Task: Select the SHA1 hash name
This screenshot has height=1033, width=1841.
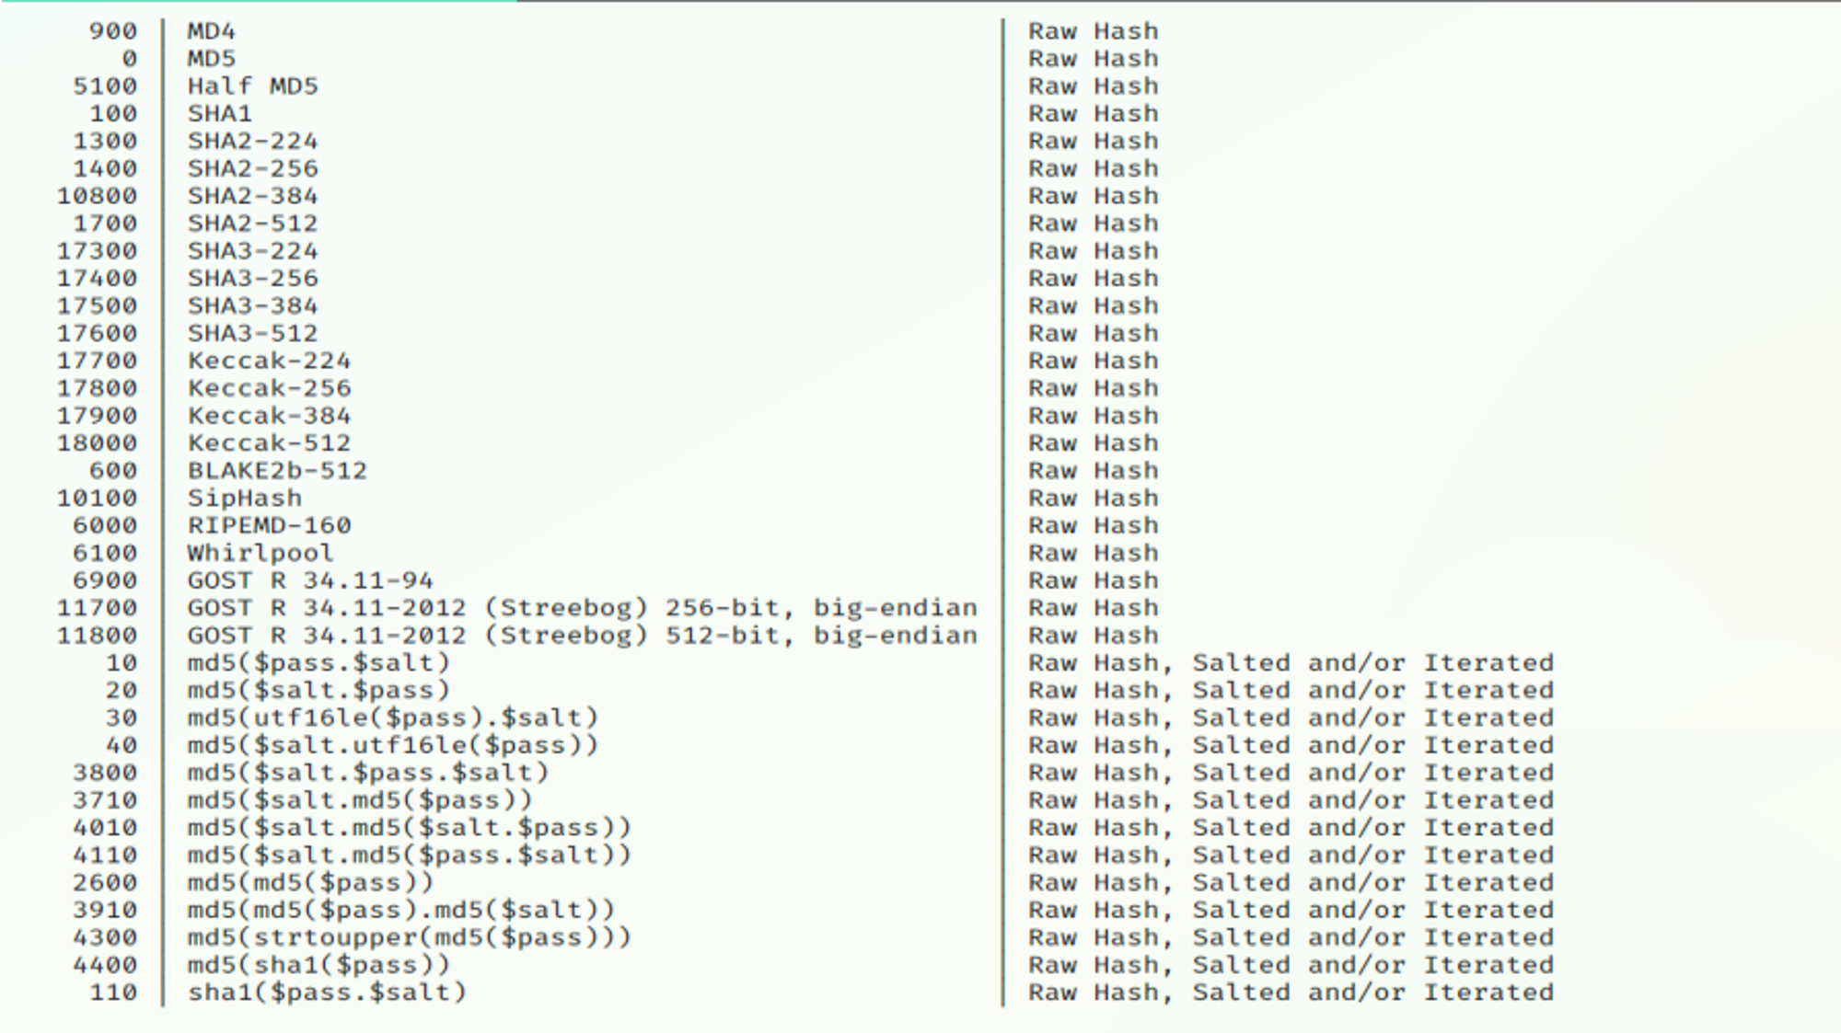Action: [x=220, y=114]
